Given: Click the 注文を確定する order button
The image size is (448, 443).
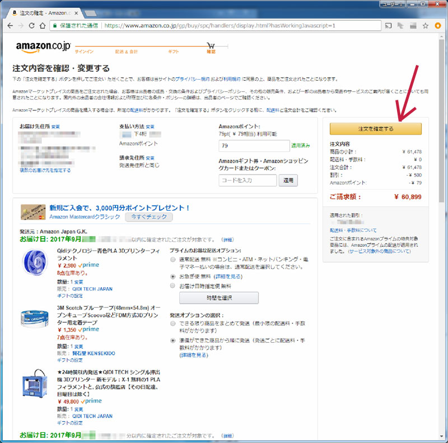Looking at the screenshot, I should [375, 129].
